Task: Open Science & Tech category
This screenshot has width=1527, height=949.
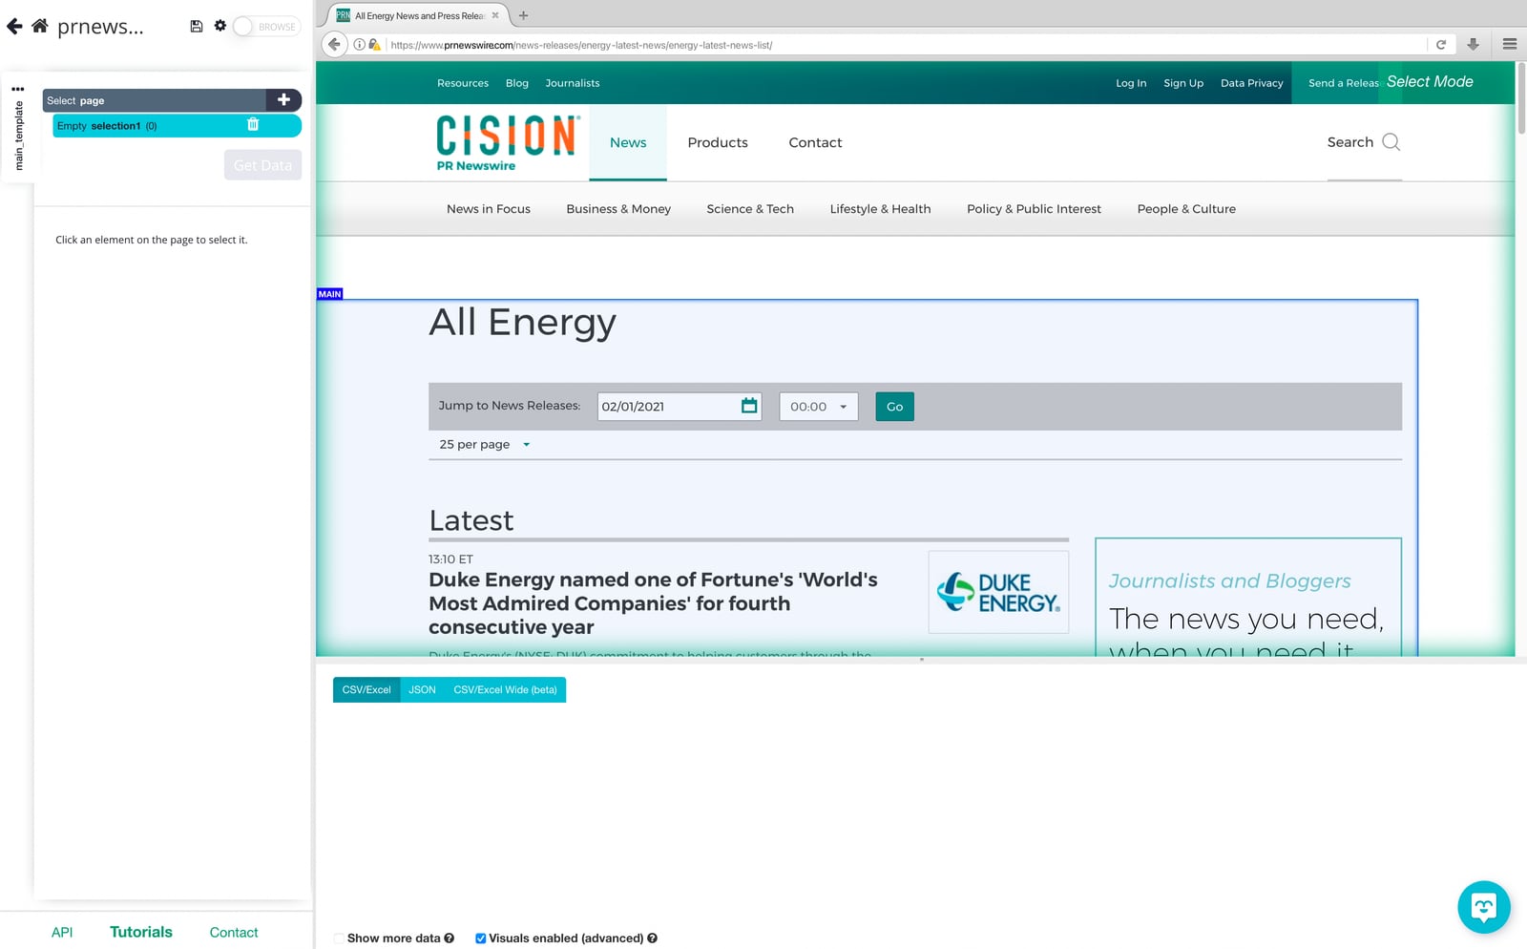Action: [750, 209]
